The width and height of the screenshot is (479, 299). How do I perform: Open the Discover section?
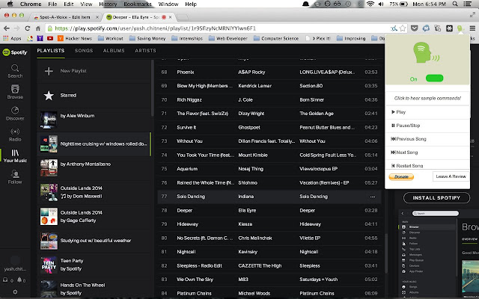(15, 114)
